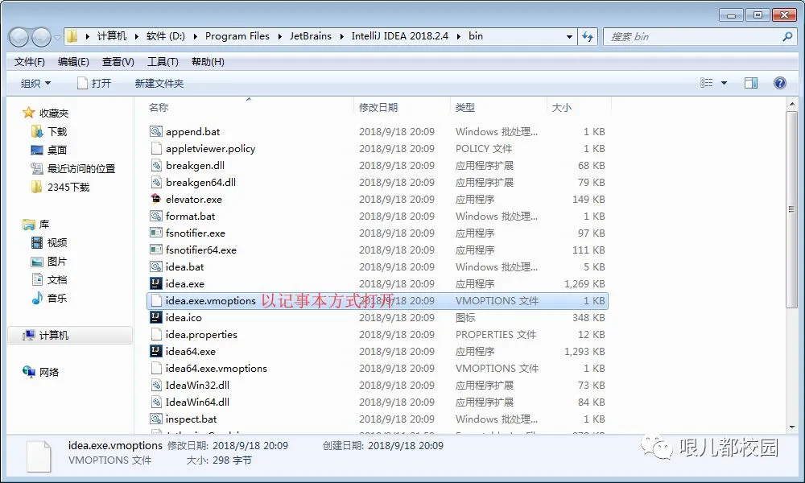The image size is (805, 483).
Task: Click the refresh button beside the address bar
Action: point(588,37)
